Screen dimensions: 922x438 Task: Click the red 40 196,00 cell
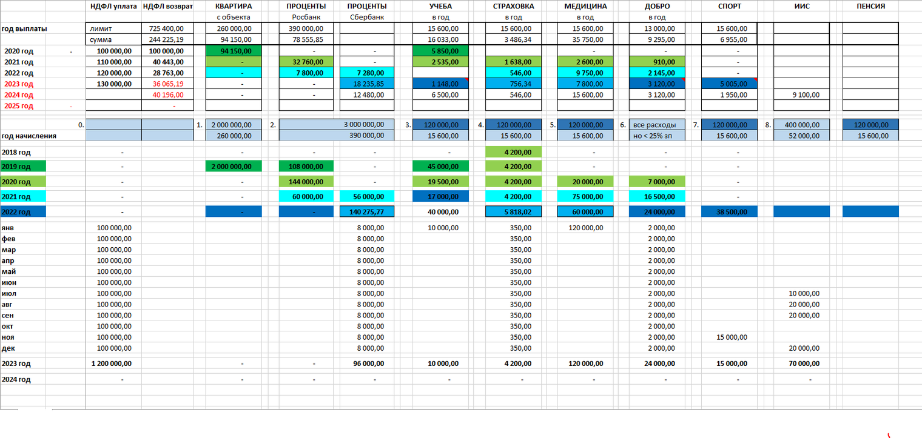click(167, 95)
